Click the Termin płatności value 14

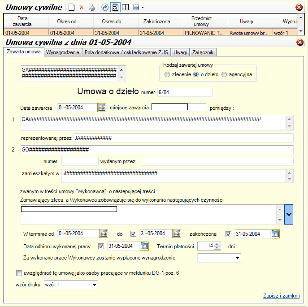pos(206,246)
